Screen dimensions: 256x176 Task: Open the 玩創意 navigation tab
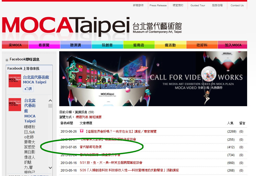coord(108,45)
